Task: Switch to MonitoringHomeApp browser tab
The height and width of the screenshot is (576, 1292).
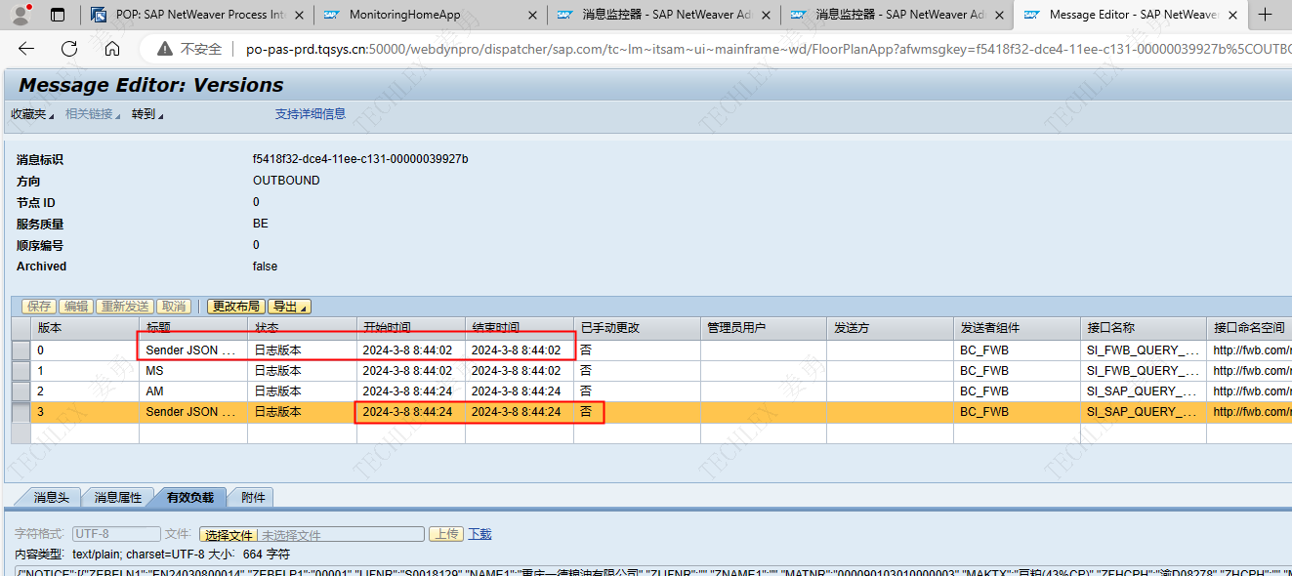Action: tap(430, 15)
